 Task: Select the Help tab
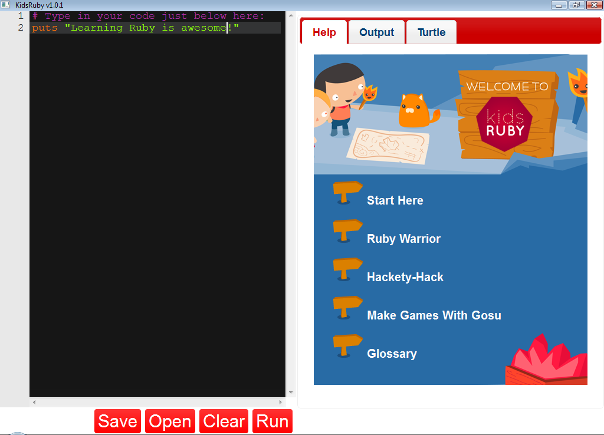[324, 32]
